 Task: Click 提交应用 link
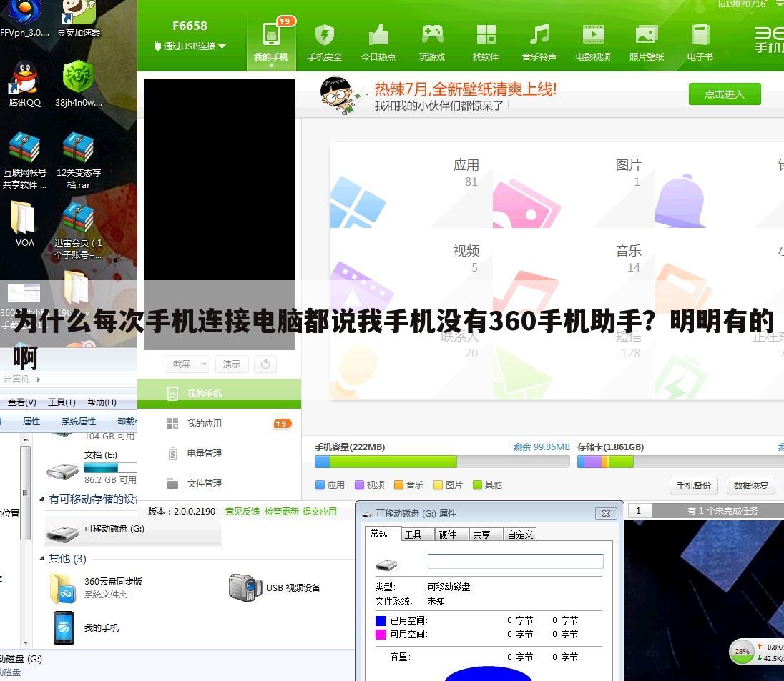click(320, 511)
